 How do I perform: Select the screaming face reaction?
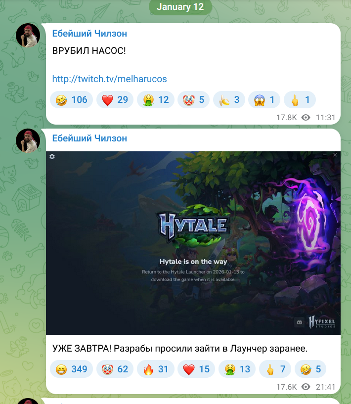(264, 100)
